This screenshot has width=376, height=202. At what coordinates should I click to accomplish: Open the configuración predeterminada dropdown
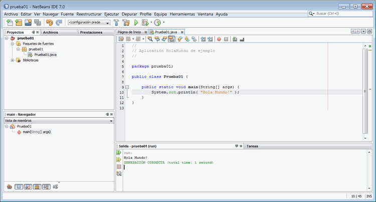tap(89, 23)
